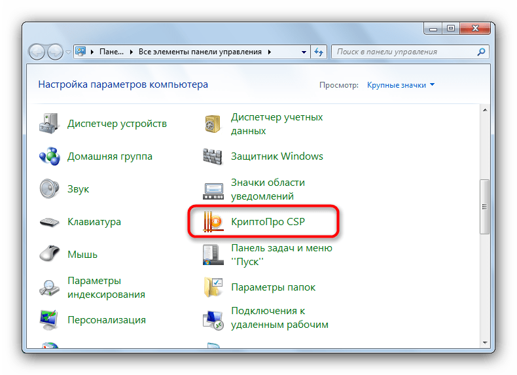Viewport: 517px width, 375px height.
Task: Click the remote desktop connections icon
Action: (x=213, y=320)
